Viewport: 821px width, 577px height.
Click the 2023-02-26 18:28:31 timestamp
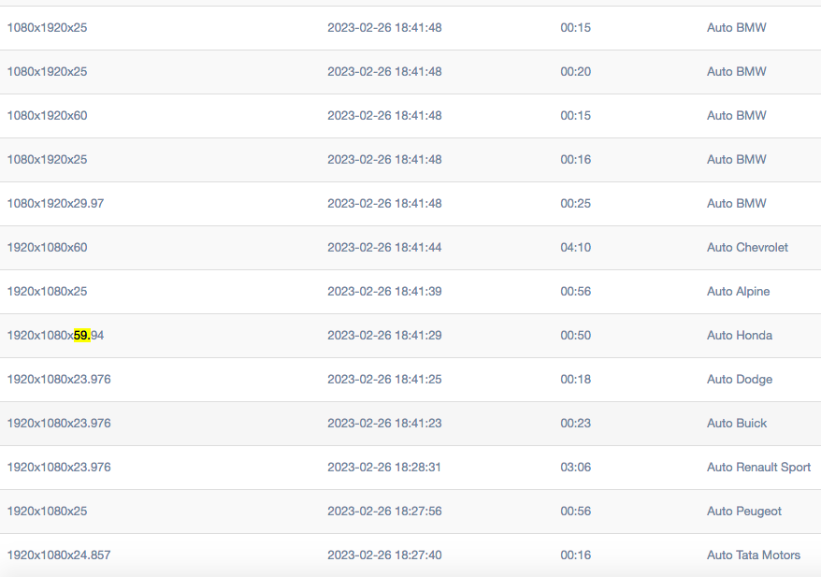384,467
